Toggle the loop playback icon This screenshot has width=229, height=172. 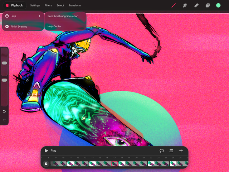(x=162, y=150)
